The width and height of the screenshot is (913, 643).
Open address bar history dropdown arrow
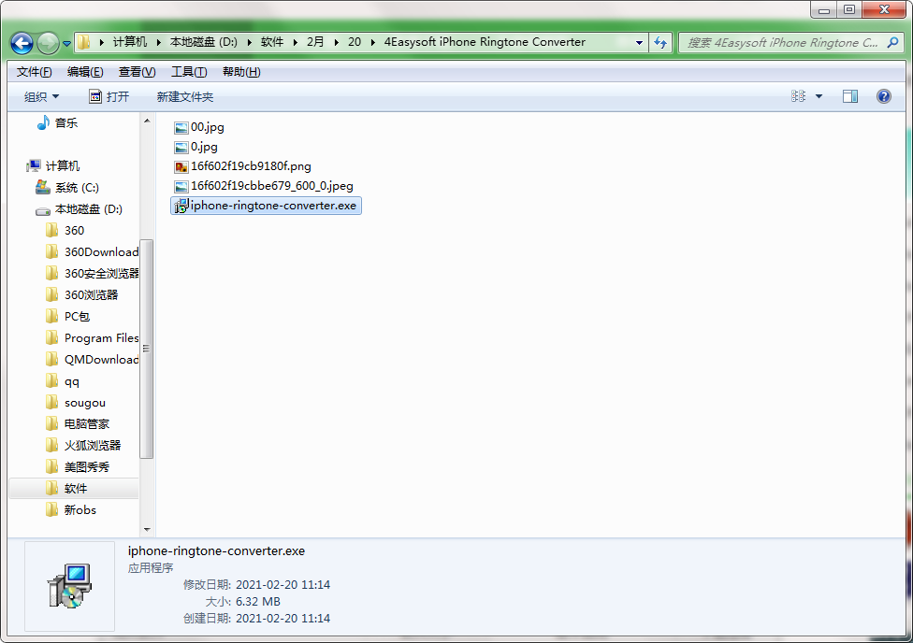pyautogui.click(x=639, y=42)
